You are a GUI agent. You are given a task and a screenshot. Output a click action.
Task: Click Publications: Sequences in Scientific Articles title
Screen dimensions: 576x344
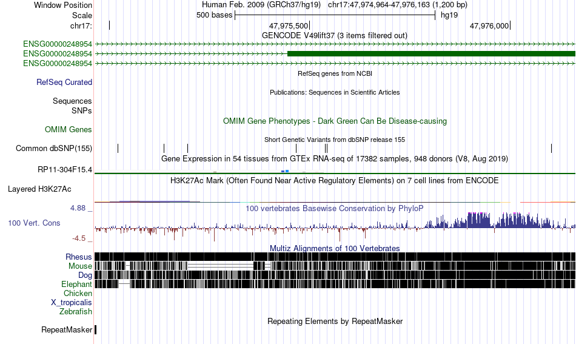click(335, 92)
